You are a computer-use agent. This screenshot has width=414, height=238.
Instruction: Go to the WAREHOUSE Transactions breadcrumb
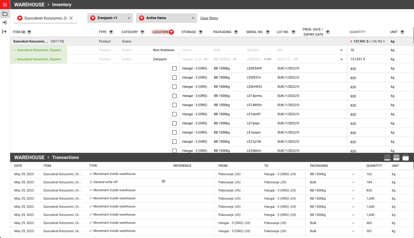tap(65, 157)
